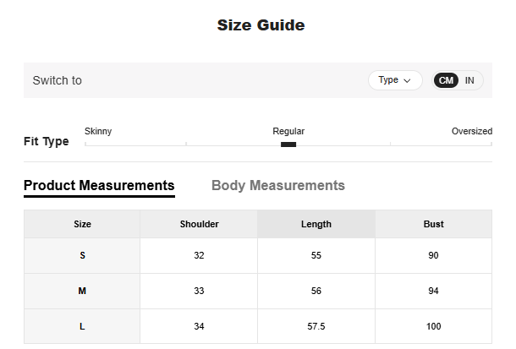
Task: Click the Length column header
Action: [x=316, y=224]
